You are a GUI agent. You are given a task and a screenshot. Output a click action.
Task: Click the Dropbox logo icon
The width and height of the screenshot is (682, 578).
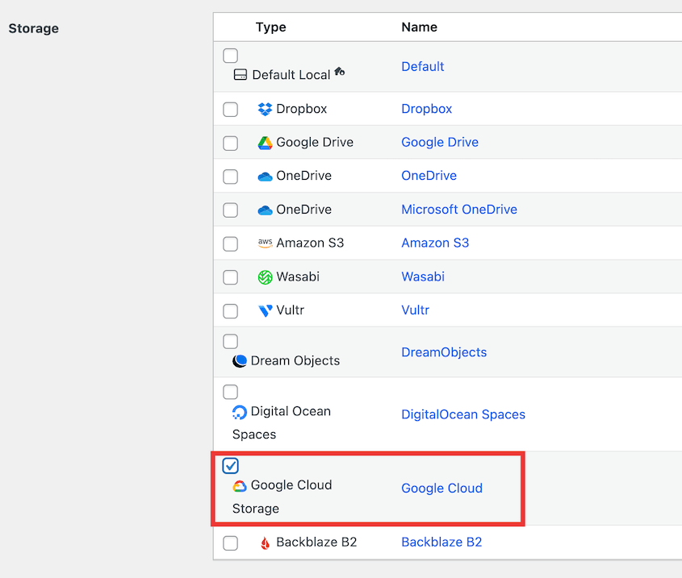pos(265,109)
